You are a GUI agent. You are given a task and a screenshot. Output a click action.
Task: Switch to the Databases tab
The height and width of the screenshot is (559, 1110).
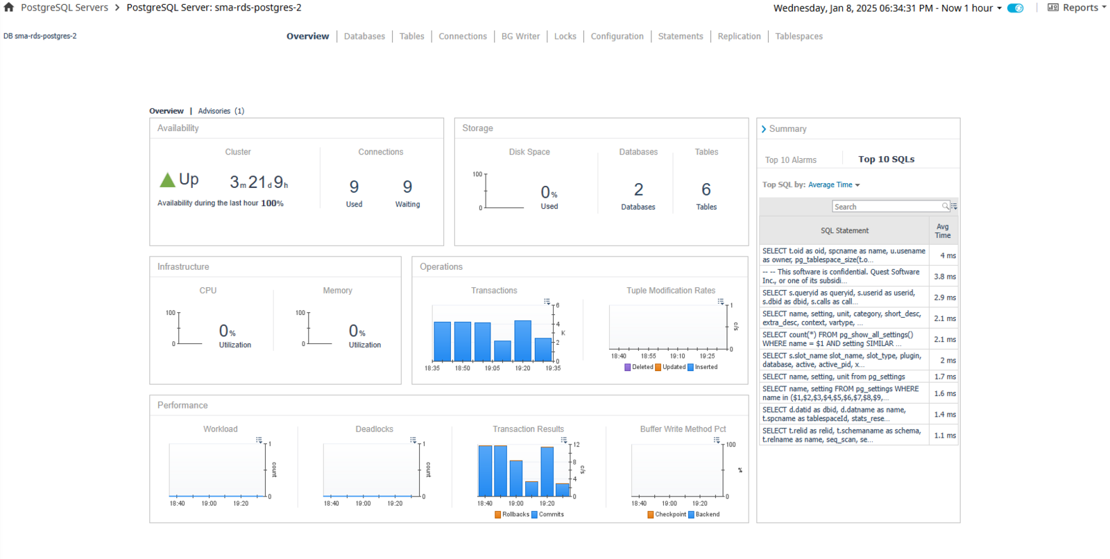(x=364, y=36)
